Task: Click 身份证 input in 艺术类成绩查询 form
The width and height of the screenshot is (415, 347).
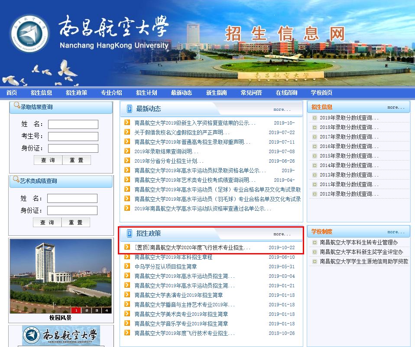Action: (72, 210)
